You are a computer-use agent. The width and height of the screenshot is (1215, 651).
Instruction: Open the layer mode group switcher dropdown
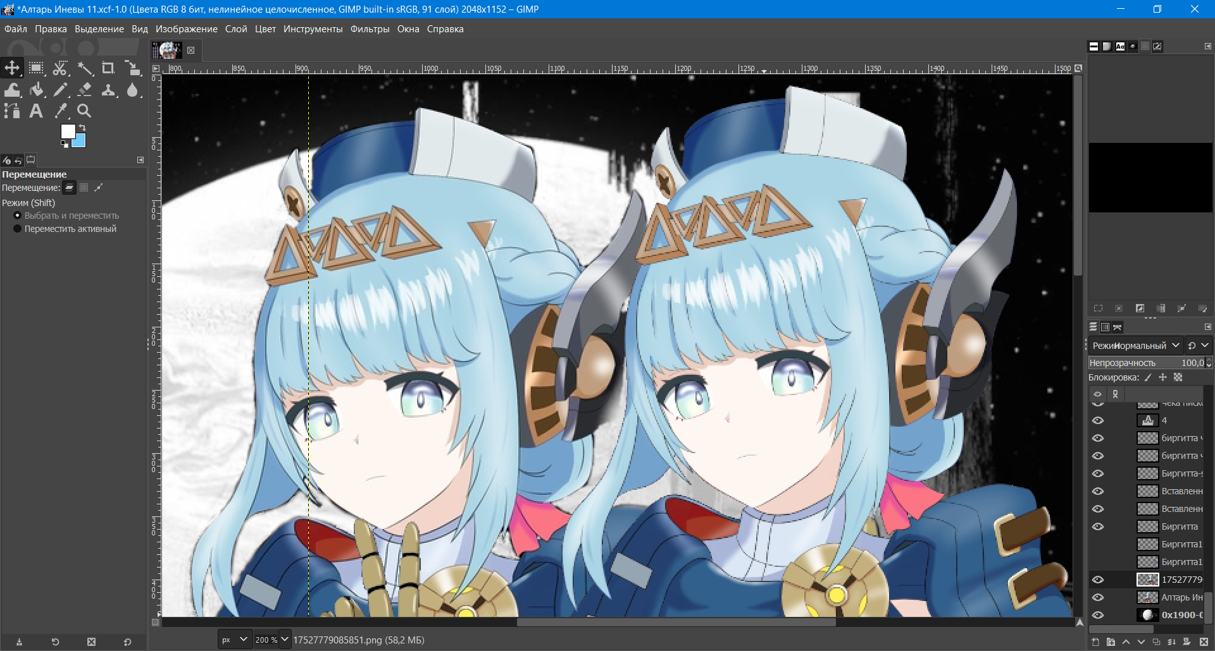1199,346
